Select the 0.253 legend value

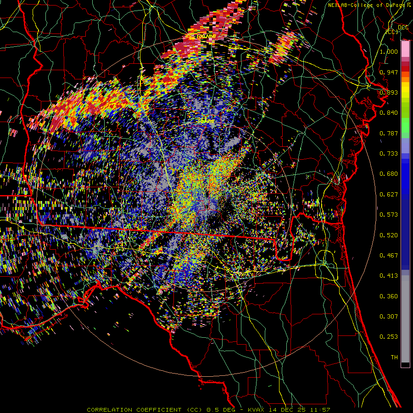(x=389, y=337)
